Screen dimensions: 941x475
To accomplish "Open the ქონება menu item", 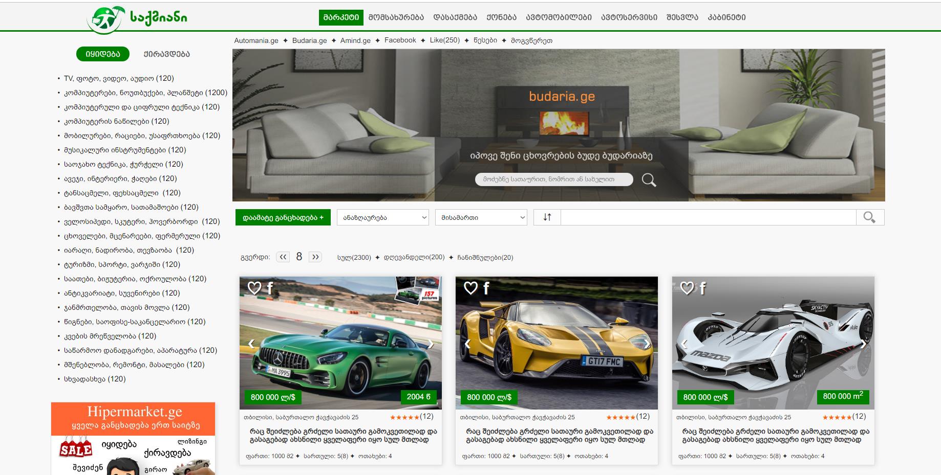I will 502,17.
